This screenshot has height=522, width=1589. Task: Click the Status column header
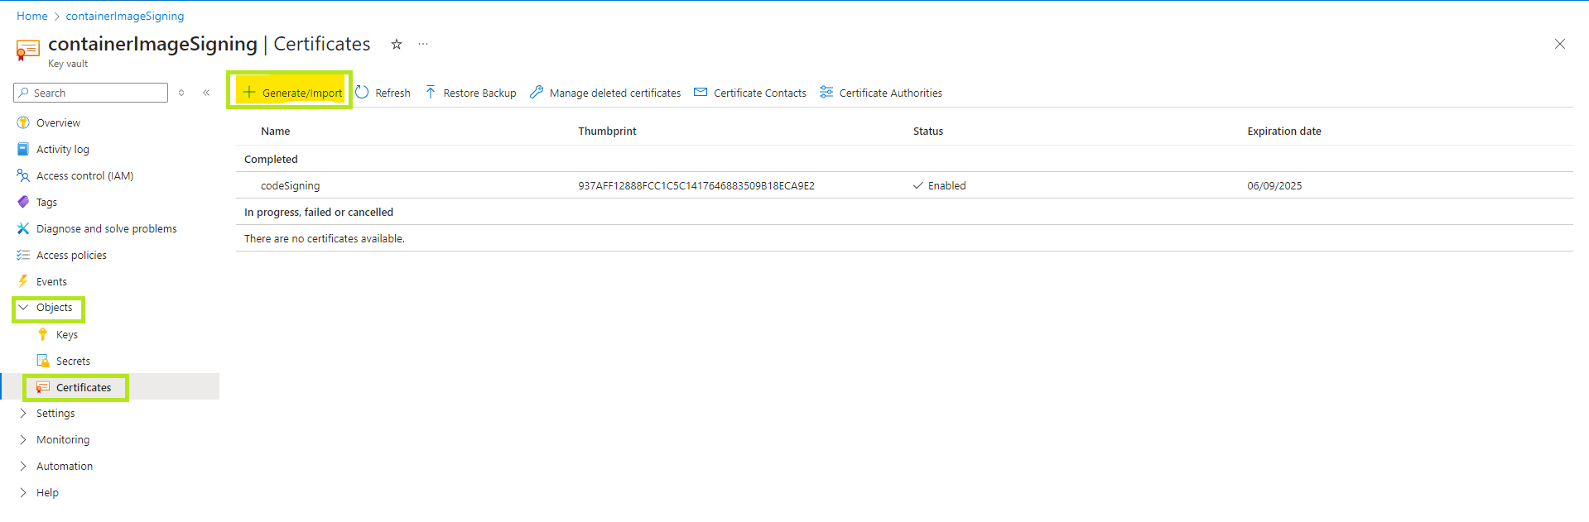[x=928, y=131]
